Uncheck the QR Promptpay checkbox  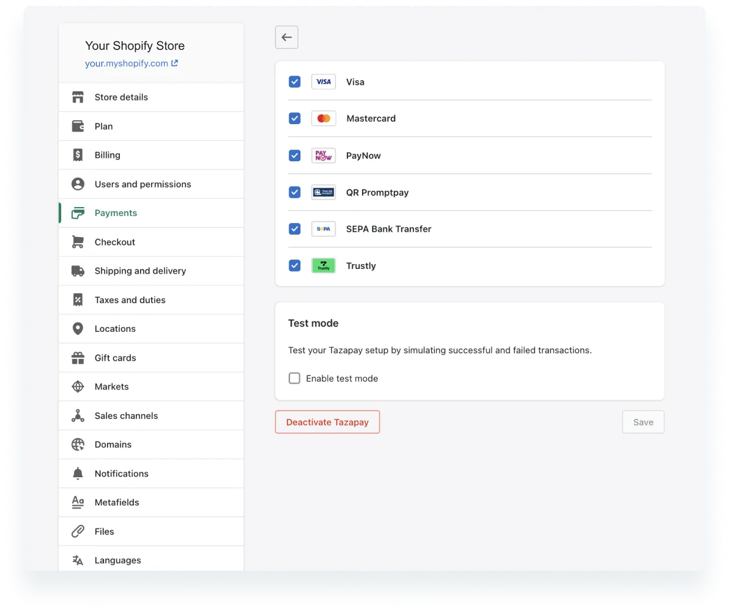[x=295, y=192]
